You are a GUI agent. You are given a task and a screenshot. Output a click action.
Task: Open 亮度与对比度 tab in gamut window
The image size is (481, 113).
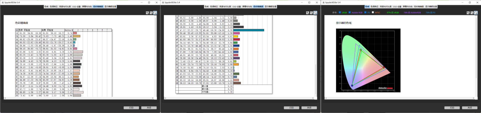(x=386, y=6)
